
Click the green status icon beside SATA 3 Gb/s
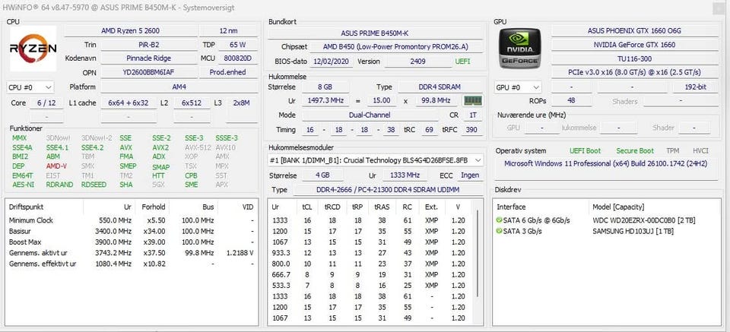500,231
